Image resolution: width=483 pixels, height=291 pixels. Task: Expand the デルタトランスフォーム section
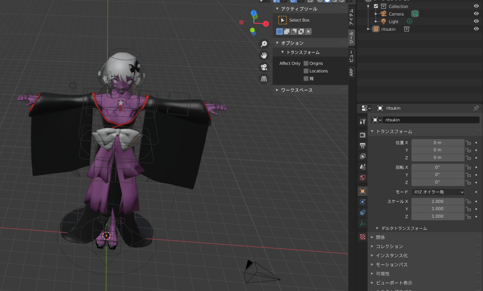pyautogui.click(x=378, y=228)
